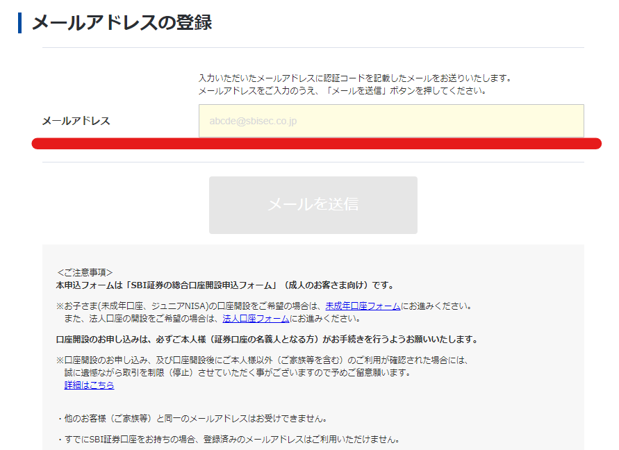Viewport: 619px width, 450px height.
Task: Click the <ご注意事項> heading text
Action: coord(85,272)
